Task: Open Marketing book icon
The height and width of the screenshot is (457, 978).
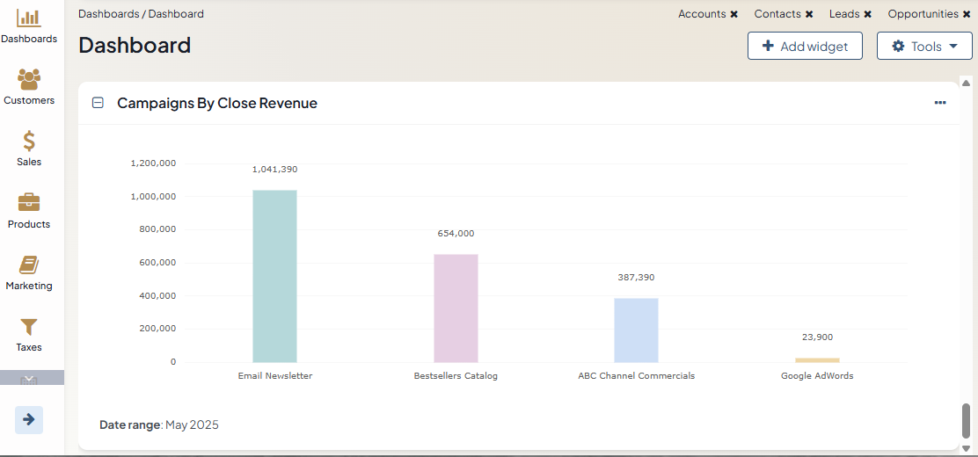Action: point(29,265)
